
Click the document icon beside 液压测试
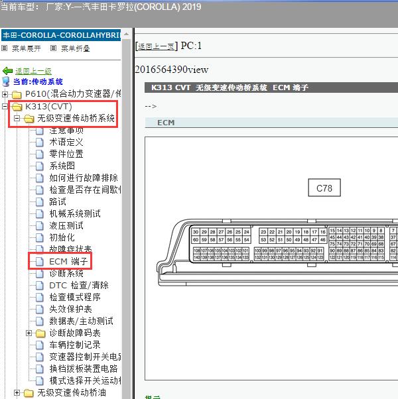click(x=40, y=226)
